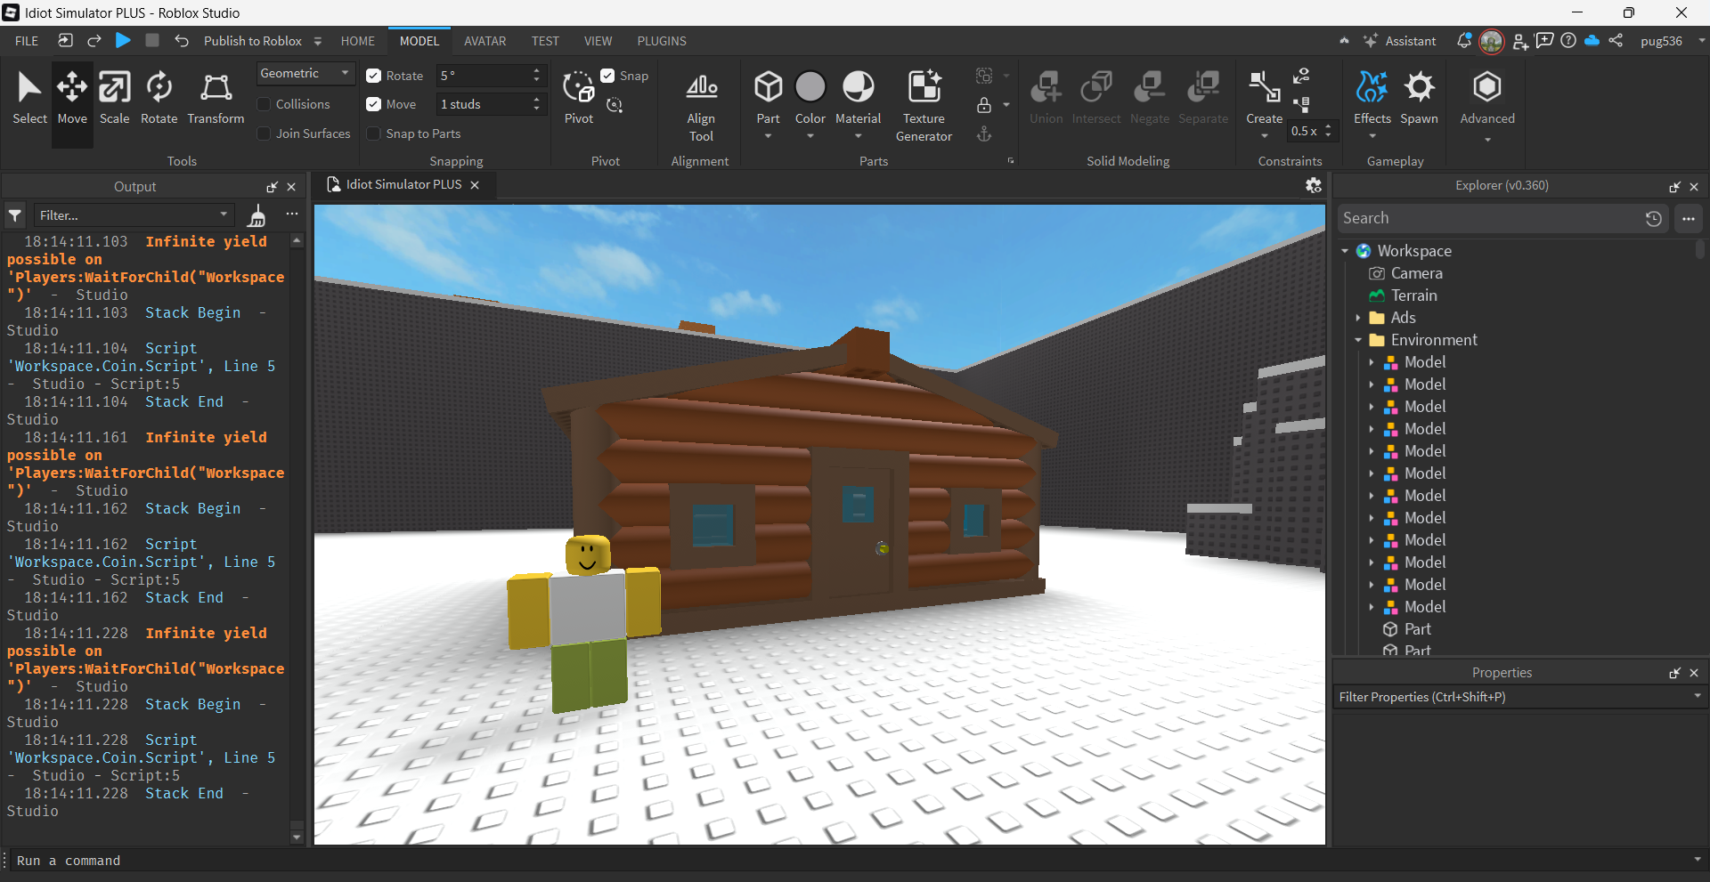This screenshot has width=1710, height=882.
Task: Enable Join Surfaces checkbox
Action: point(264,134)
